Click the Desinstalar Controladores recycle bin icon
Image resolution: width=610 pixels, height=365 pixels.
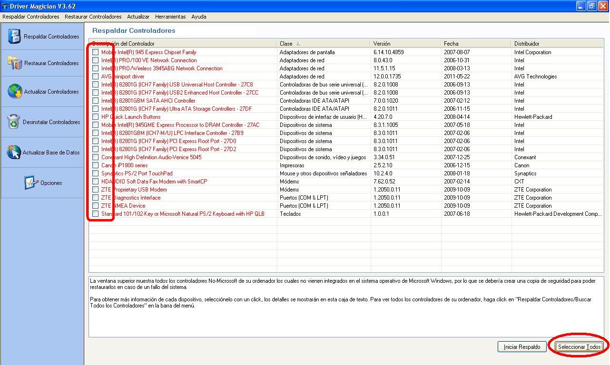point(14,122)
